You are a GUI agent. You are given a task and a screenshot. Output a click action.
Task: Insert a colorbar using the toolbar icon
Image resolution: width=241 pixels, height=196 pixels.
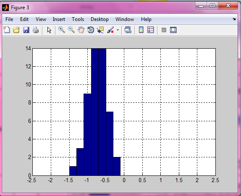pos(141,30)
